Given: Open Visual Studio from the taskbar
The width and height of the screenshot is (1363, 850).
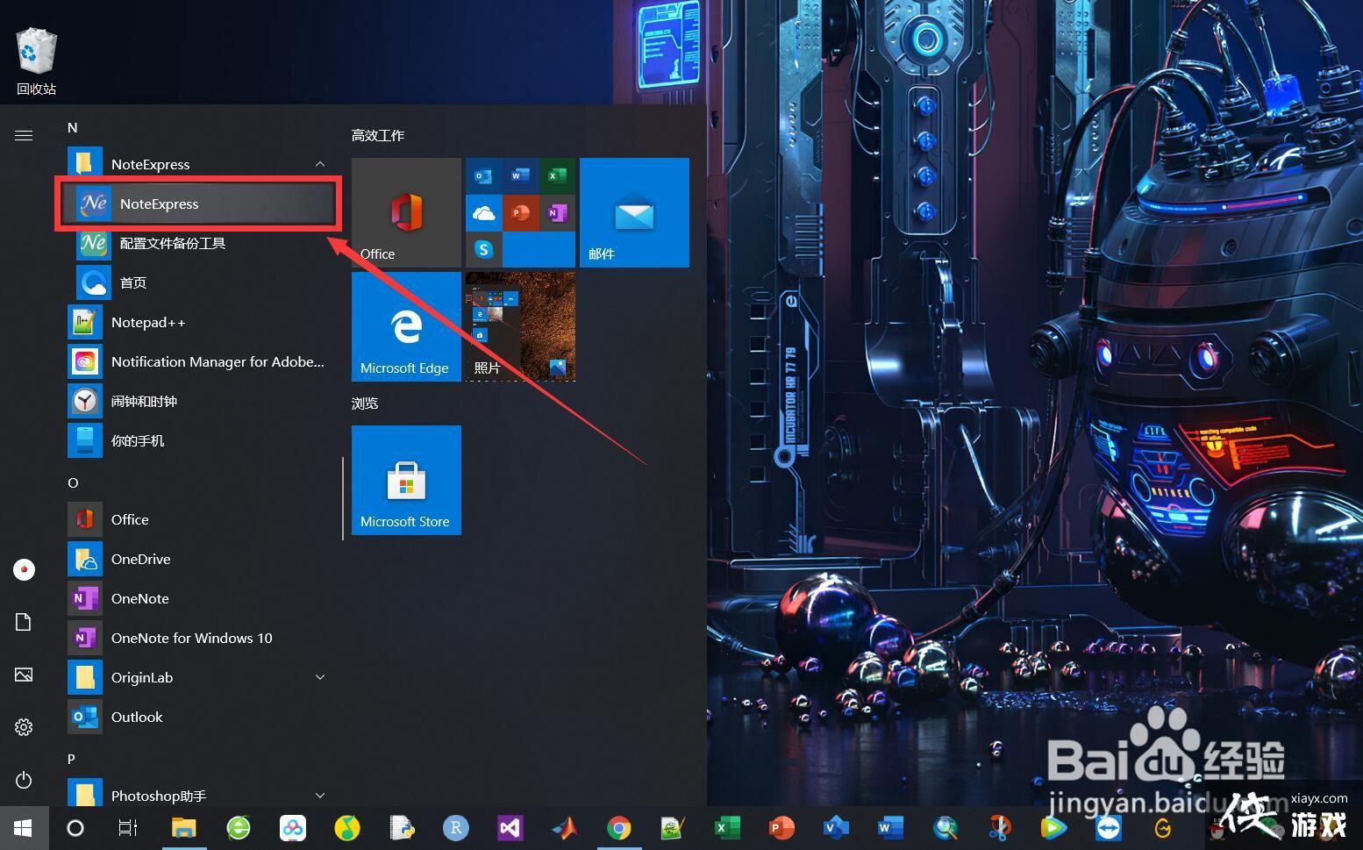Looking at the screenshot, I should pyautogui.click(x=510, y=828).
